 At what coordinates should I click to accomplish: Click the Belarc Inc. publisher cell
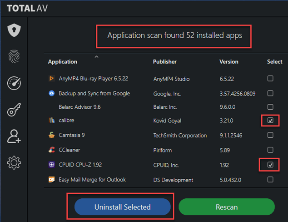(x=165, y=107)
